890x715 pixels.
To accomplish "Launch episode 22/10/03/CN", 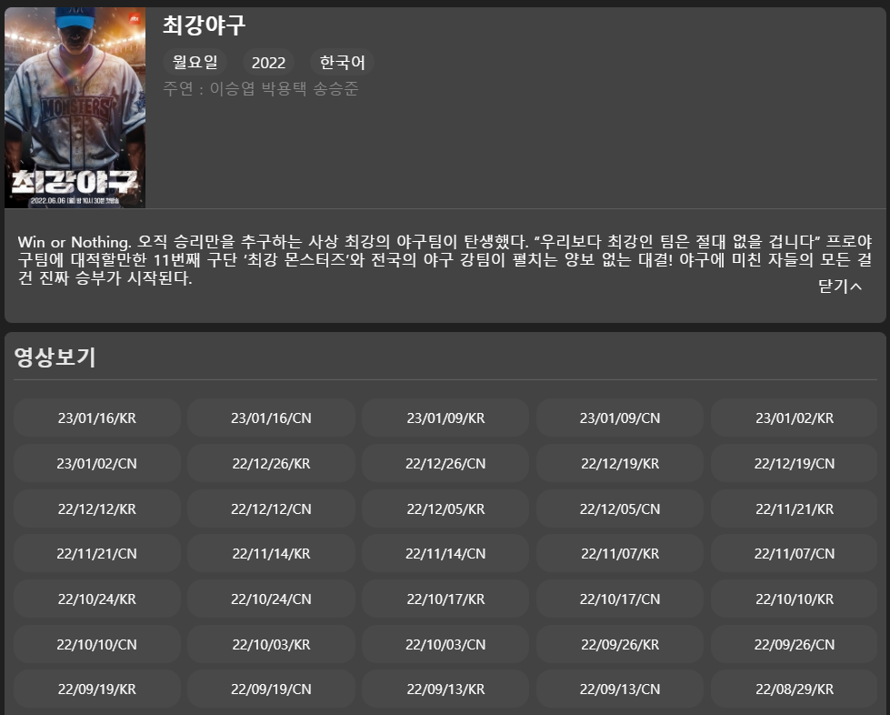I will click(445, 644).
